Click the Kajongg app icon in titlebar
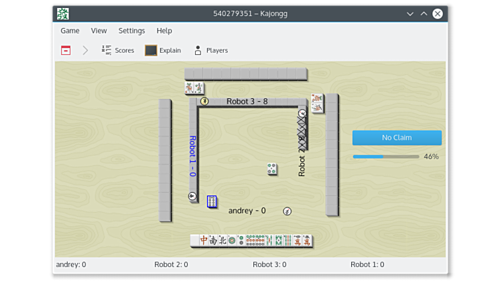Screen dimensions: 504x283 [x=63, y=13]
